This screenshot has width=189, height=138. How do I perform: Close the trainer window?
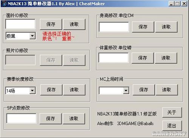[184, 4]
